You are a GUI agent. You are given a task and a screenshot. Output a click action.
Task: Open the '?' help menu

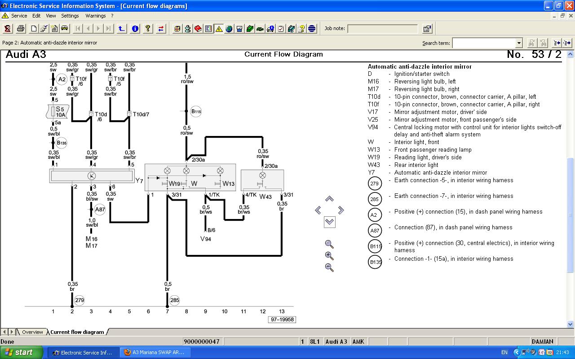point(112,16)
